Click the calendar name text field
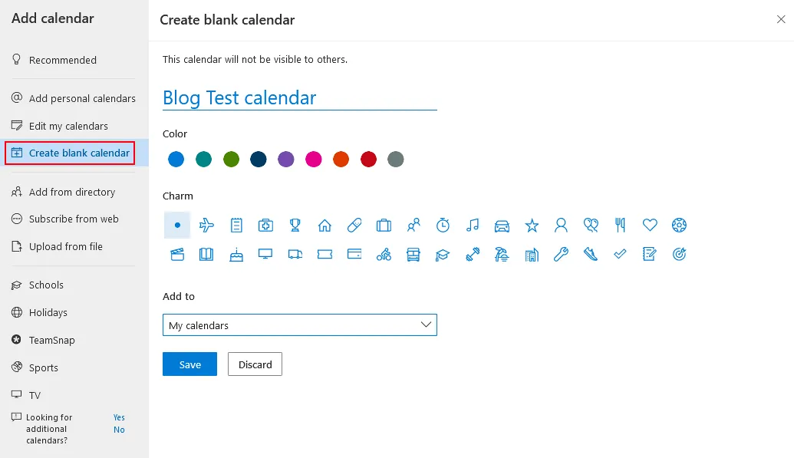The image size is (794, 458). (x=299, y=98)
